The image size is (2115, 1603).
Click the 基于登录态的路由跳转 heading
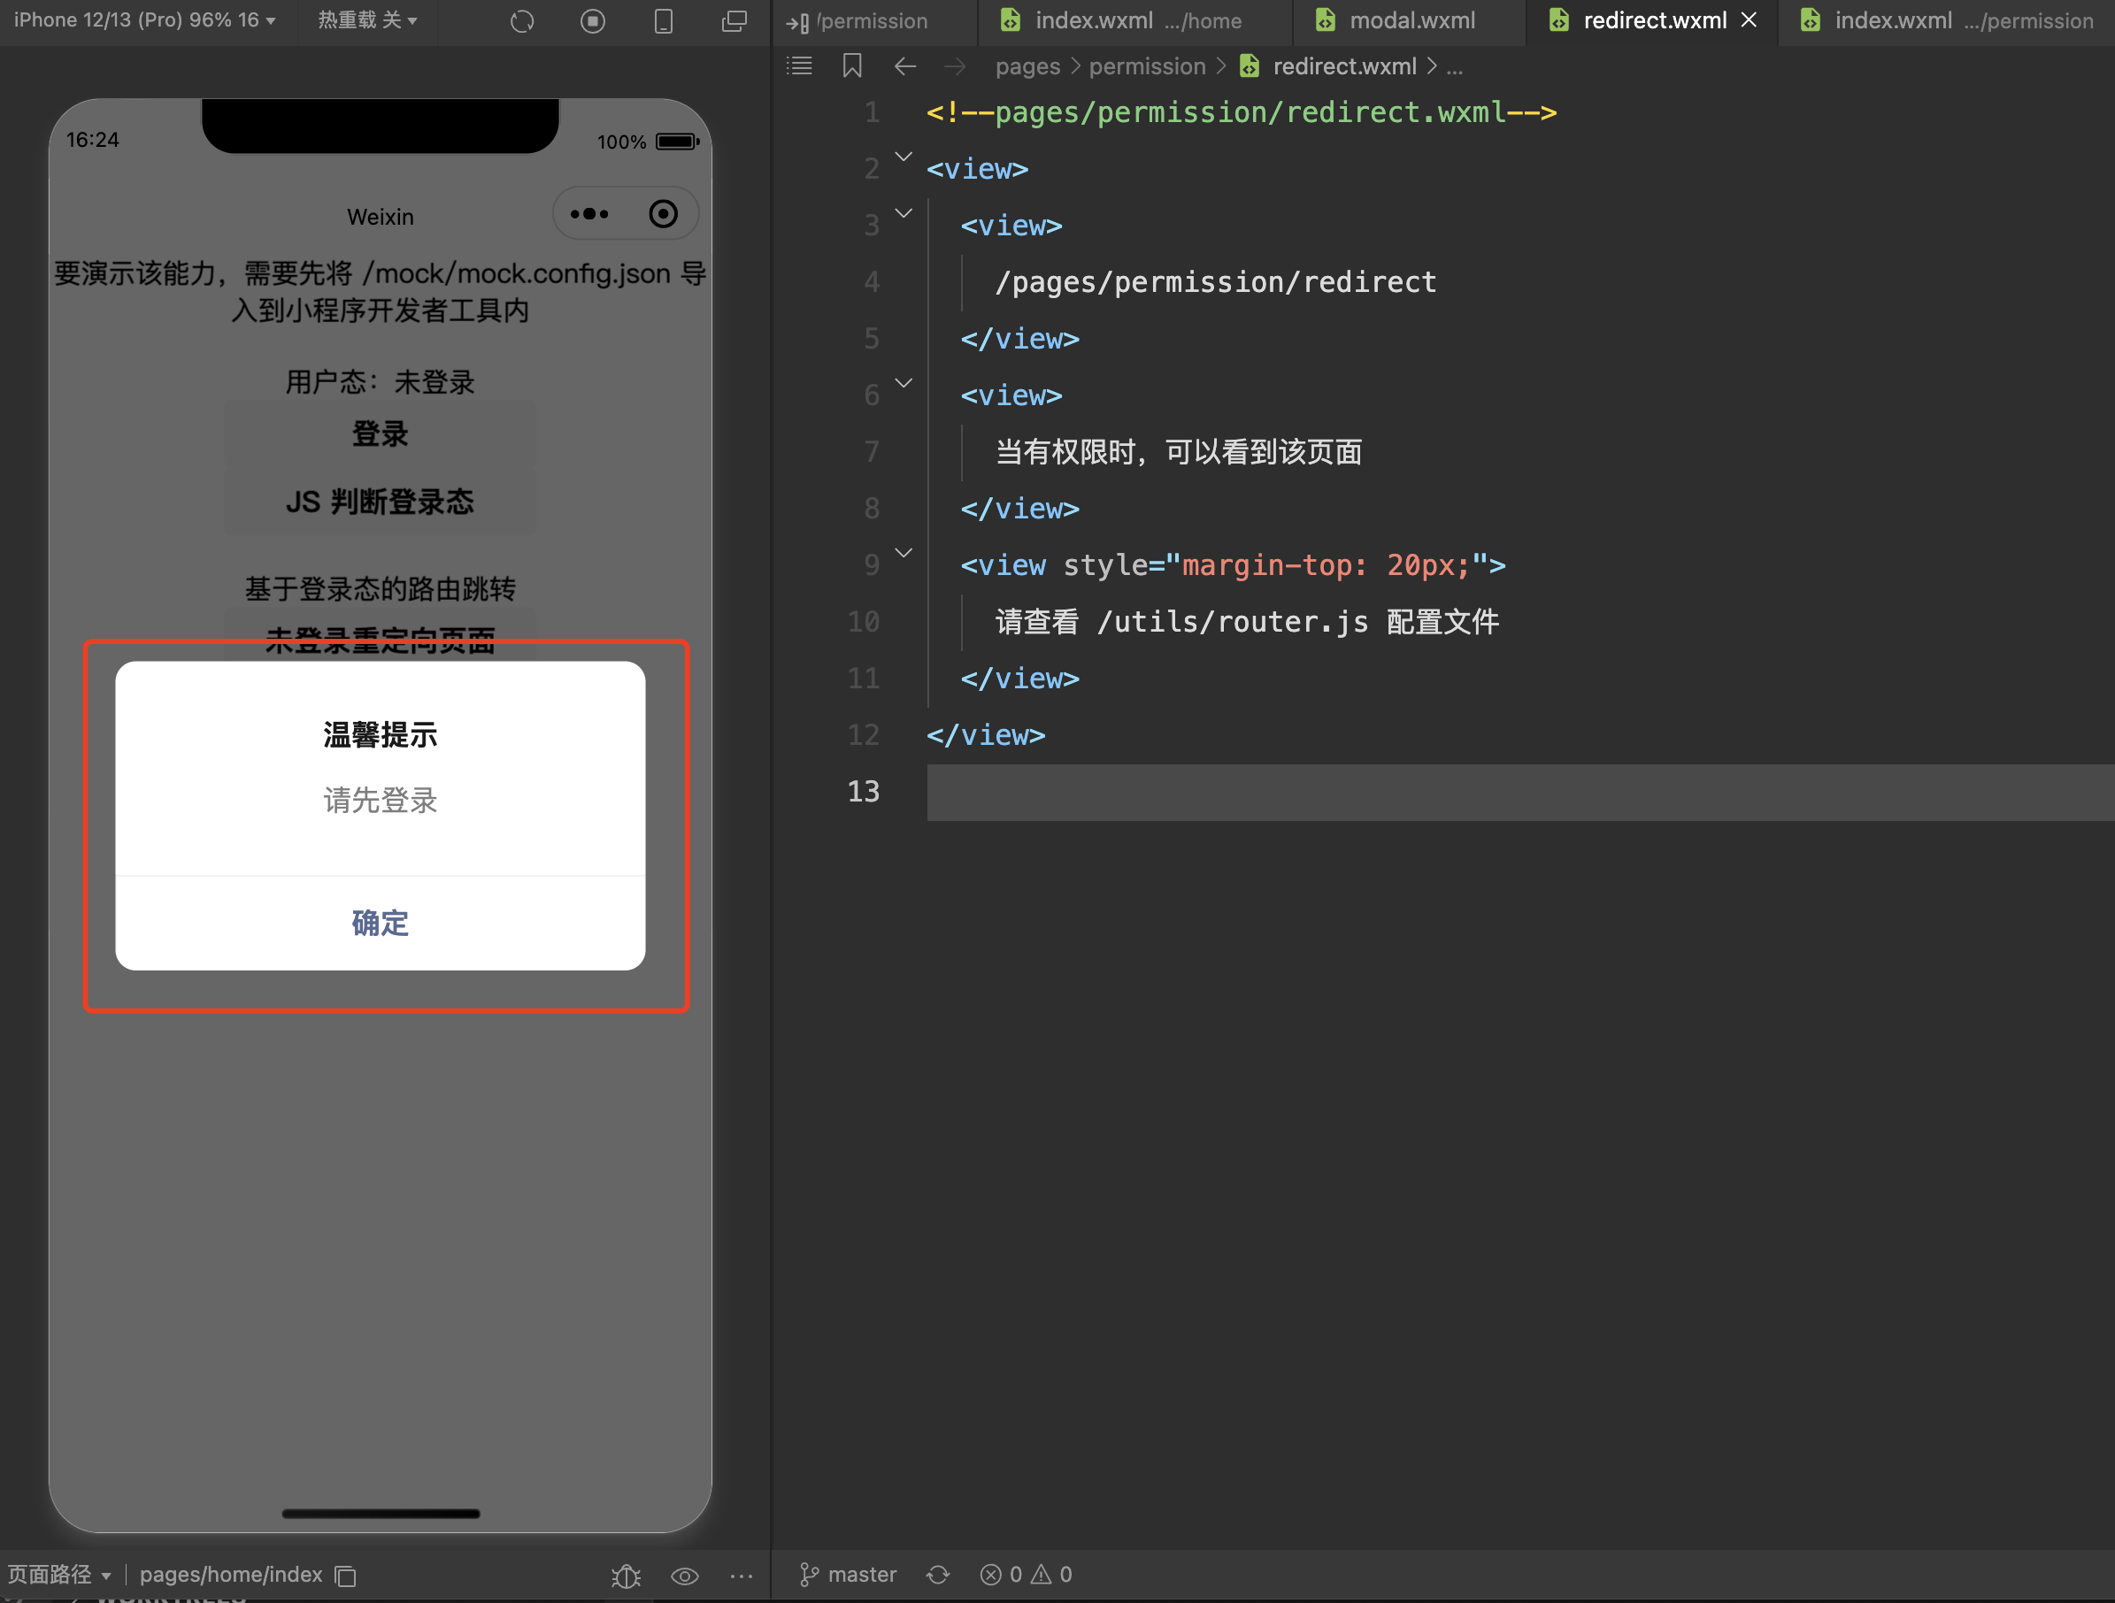381,589
